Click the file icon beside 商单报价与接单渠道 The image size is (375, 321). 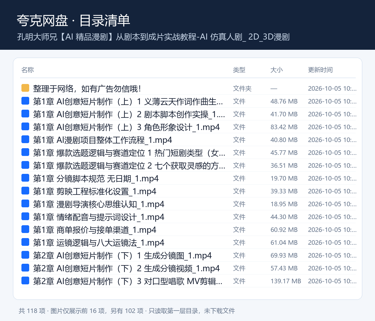coord(25,229)
